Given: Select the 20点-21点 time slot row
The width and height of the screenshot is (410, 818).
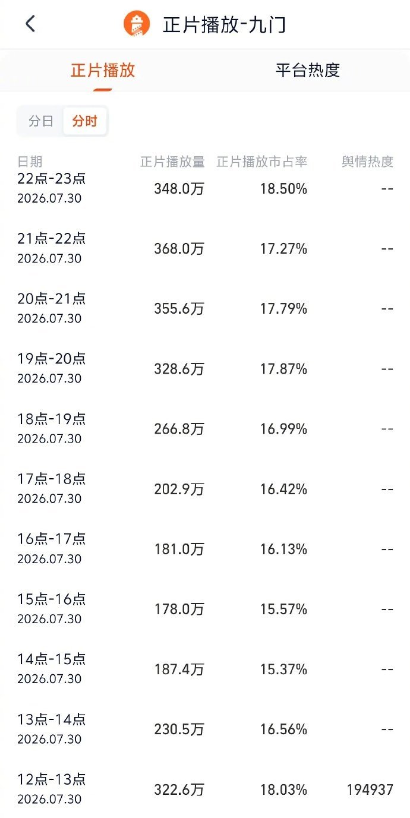Looking at the screenshot, I should coord(205,308).
